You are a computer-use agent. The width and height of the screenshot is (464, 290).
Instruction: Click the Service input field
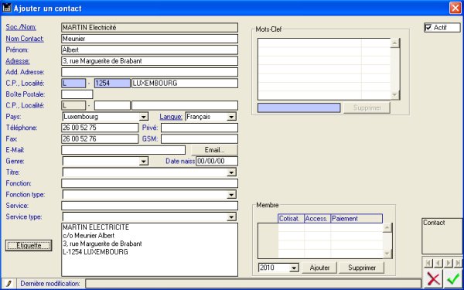coord(150,206)
